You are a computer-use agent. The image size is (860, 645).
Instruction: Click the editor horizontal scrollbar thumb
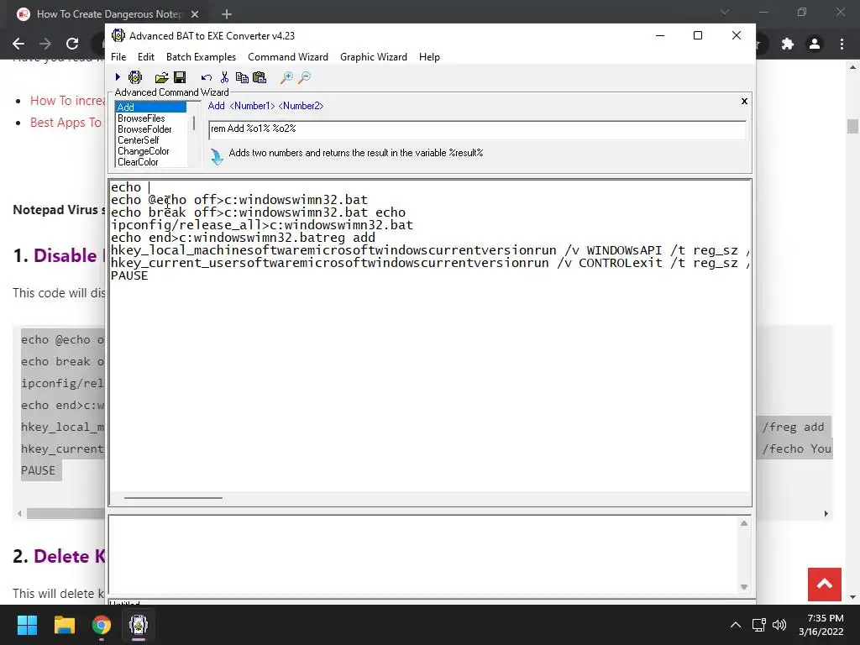coord(173,498)
